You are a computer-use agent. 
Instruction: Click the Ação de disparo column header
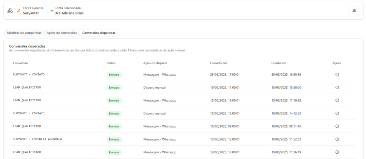(155, 63)
